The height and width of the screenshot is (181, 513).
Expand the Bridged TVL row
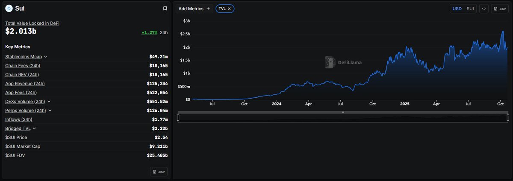coord(34,128)
